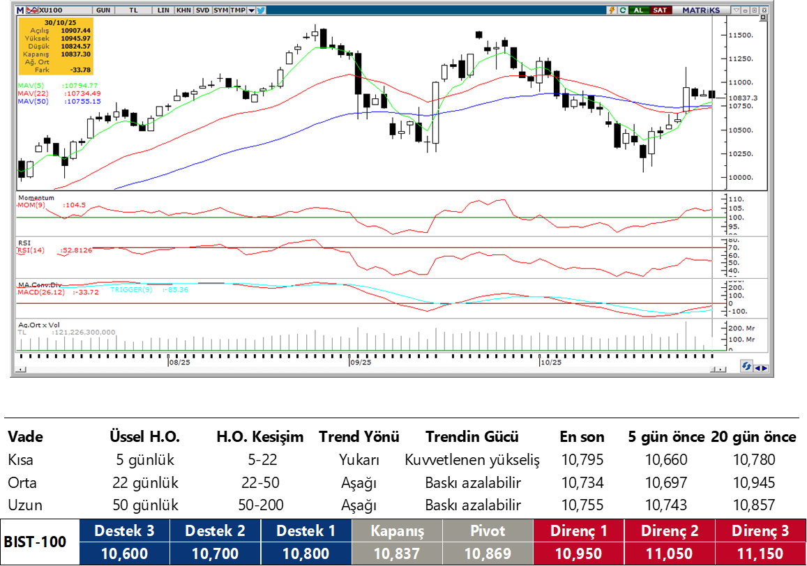Open the Twitter bird icon
The width and height of the screenshot is (807, 566).
click(260, 10)
